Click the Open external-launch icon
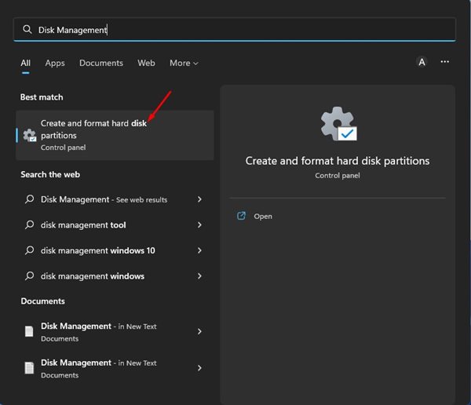Viewport: 471px width, 405px height. (x=242, y=216)
